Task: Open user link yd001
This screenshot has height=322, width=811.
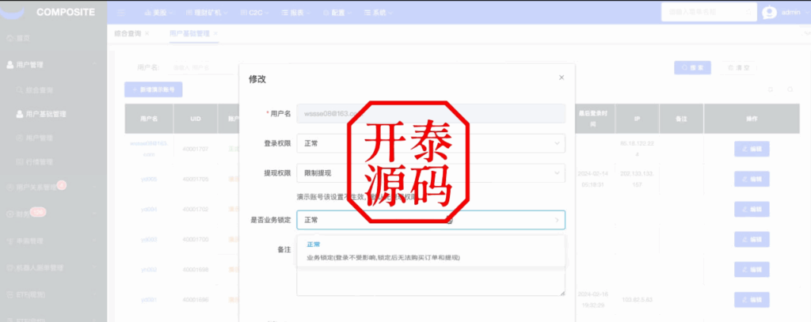Action: 149,300
